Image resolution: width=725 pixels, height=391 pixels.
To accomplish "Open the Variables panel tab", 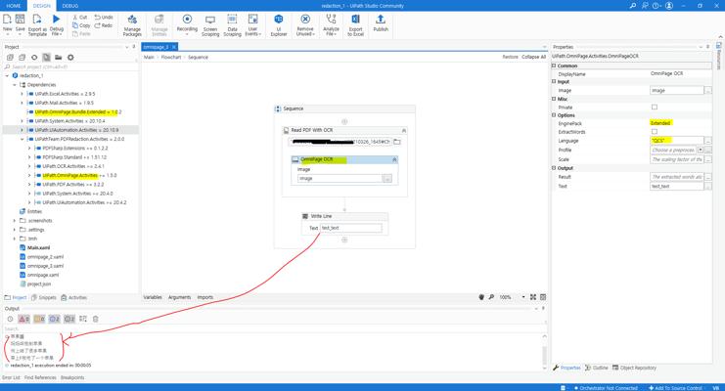I will pyautogui.click(x=153, y=297).
